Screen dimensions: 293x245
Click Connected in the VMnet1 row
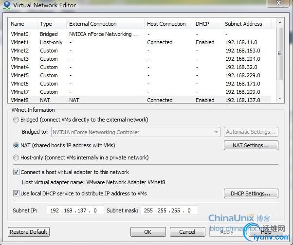pyautogui.click(x=160, y=42)
